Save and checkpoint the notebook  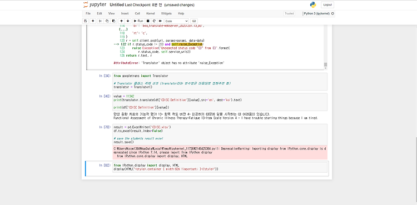(86, 21)
